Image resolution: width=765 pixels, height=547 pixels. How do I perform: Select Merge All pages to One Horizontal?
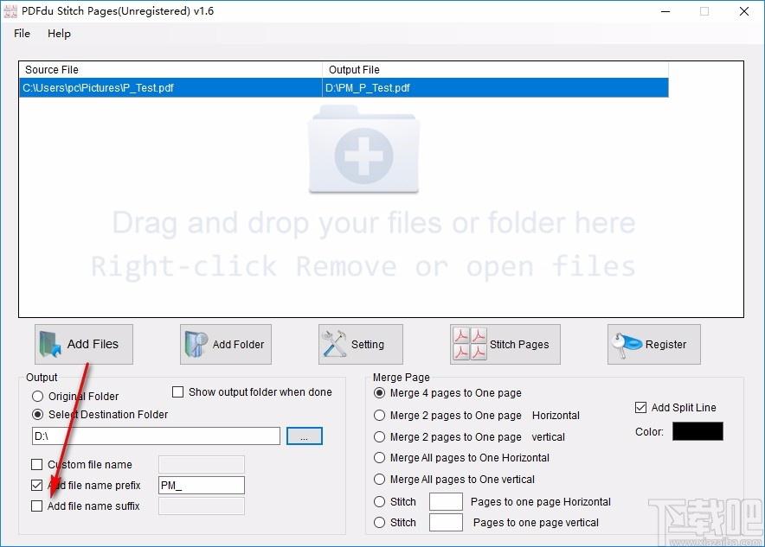click(x=380, y=458)
